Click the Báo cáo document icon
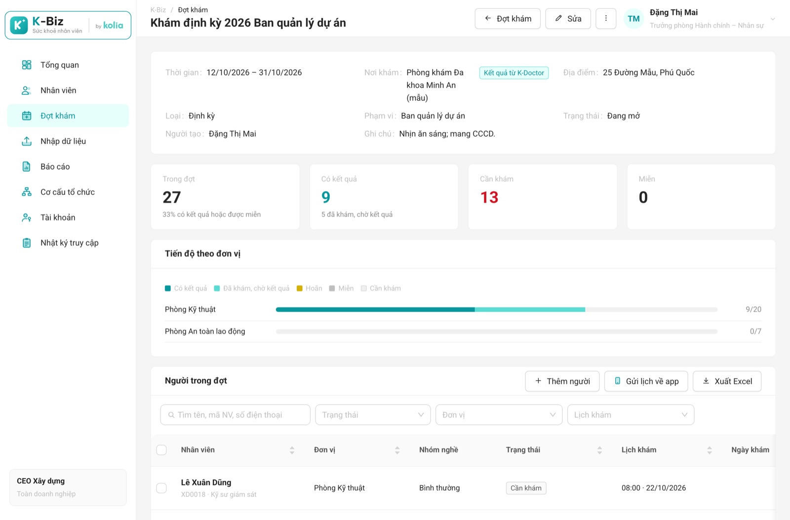 point(27,167)
